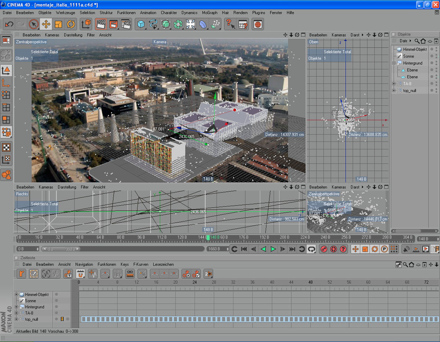This screenshot has width=440, height=342.
Task: Expand the TA-8 object in object manager
Action: (x=394, y=84)
